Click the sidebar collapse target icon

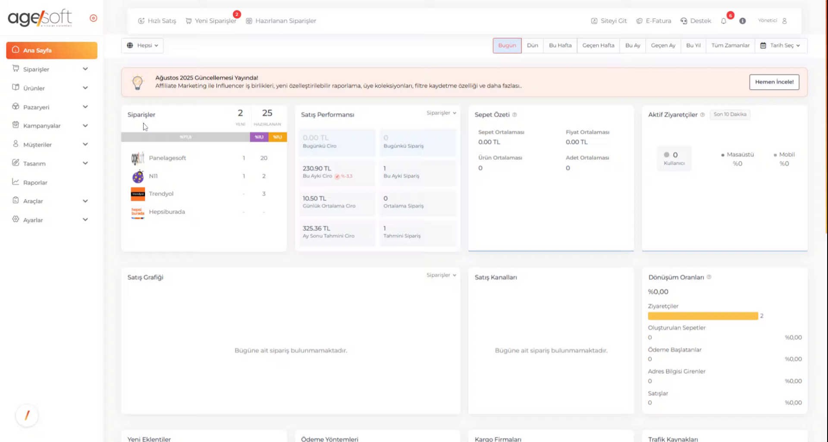93,18
